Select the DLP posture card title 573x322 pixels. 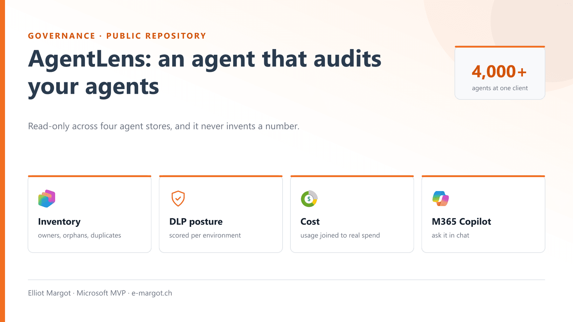196,222
